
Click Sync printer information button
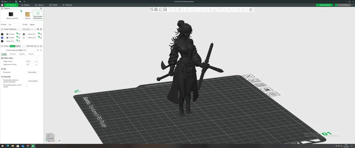[x=38, y=15]
